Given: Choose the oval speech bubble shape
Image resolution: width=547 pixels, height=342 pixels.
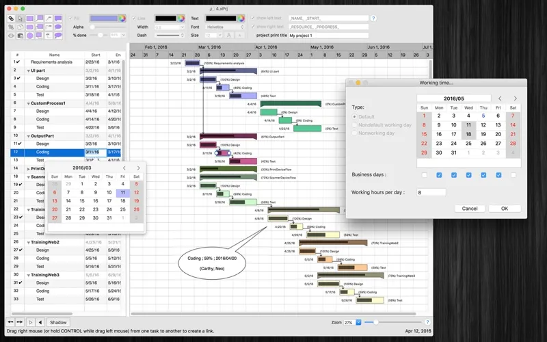Looking at the screenshot, I should click(x=58, y=27).
